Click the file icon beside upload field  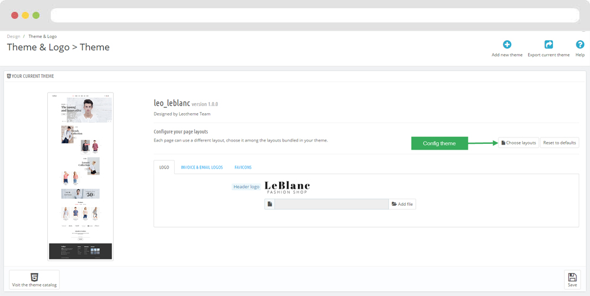[x=270, y=204]
